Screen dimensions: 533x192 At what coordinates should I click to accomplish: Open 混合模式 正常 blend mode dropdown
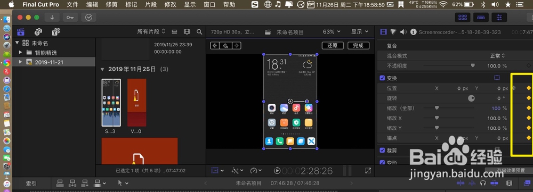point(497,56)
